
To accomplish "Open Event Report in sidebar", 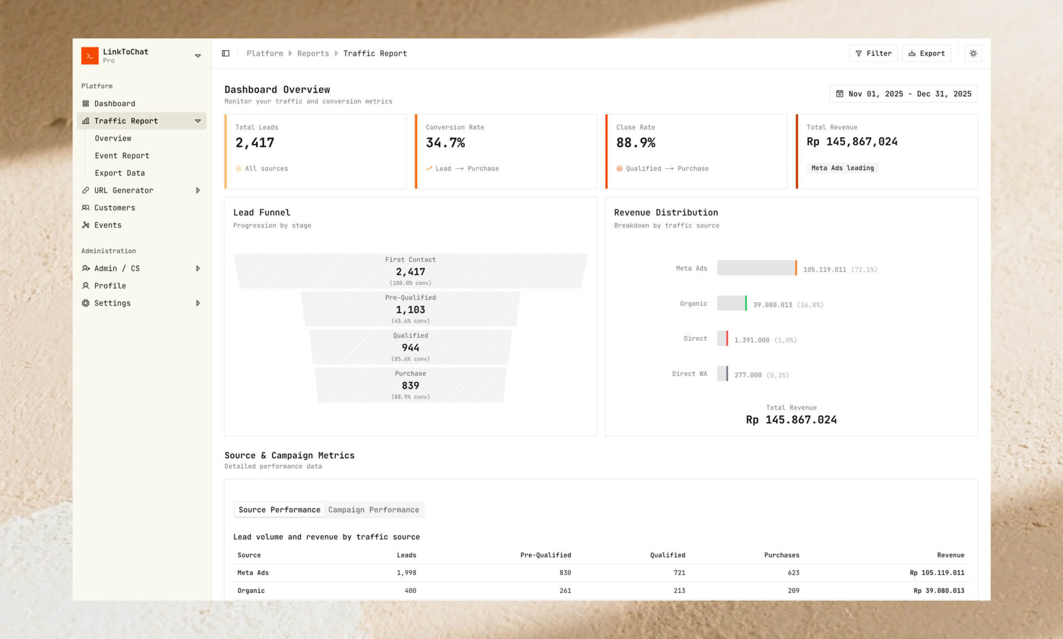I will click(x=122, y=155).
